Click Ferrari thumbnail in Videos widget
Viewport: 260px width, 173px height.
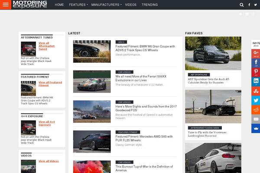[x=28, y=166]
